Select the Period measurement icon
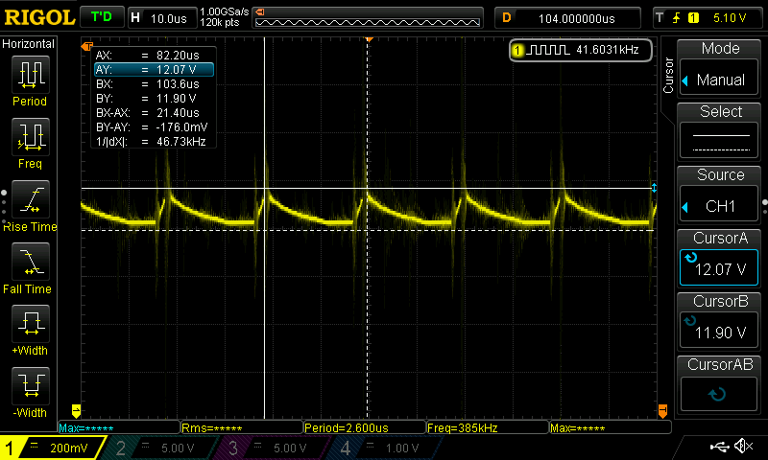The width and height of the screenshot is (768, 460). coord(31,75)
